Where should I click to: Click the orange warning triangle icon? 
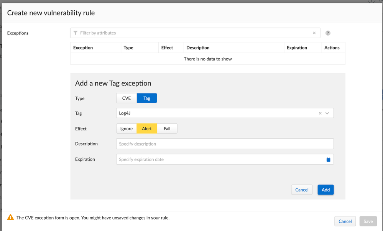point(11,218)
